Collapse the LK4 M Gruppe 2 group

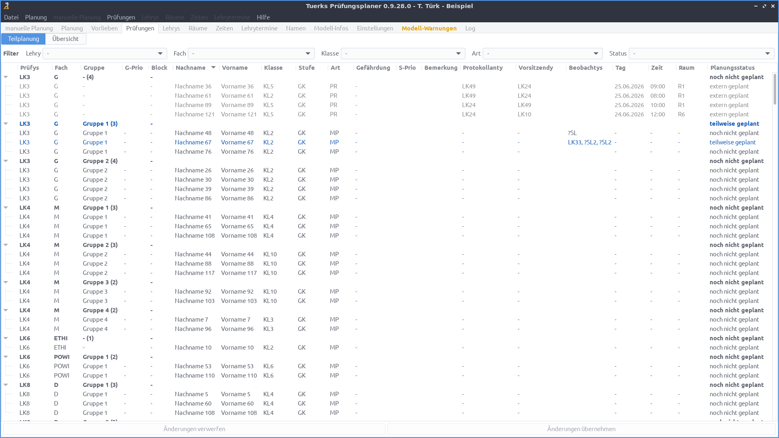pyautogui.click(x=6, y=245)
